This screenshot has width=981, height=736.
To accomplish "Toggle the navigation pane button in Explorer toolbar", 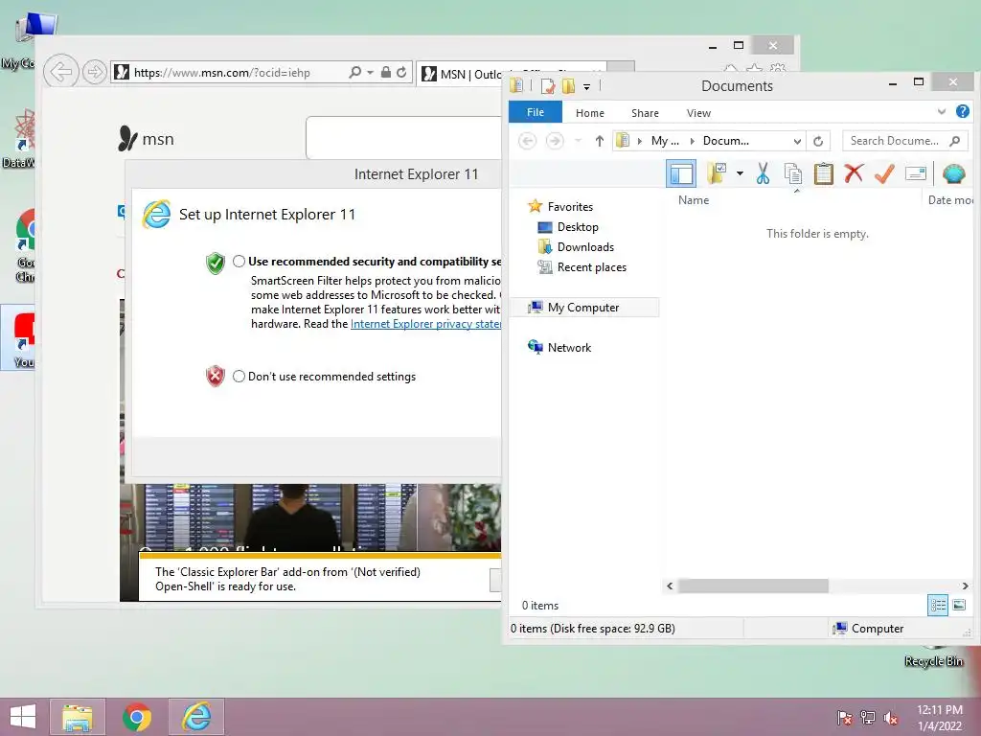I will click(x=681, y=174).
